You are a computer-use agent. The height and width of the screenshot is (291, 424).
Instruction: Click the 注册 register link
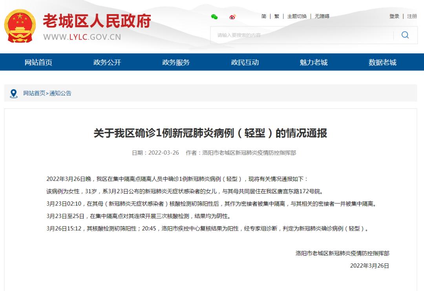coord(412,16)
